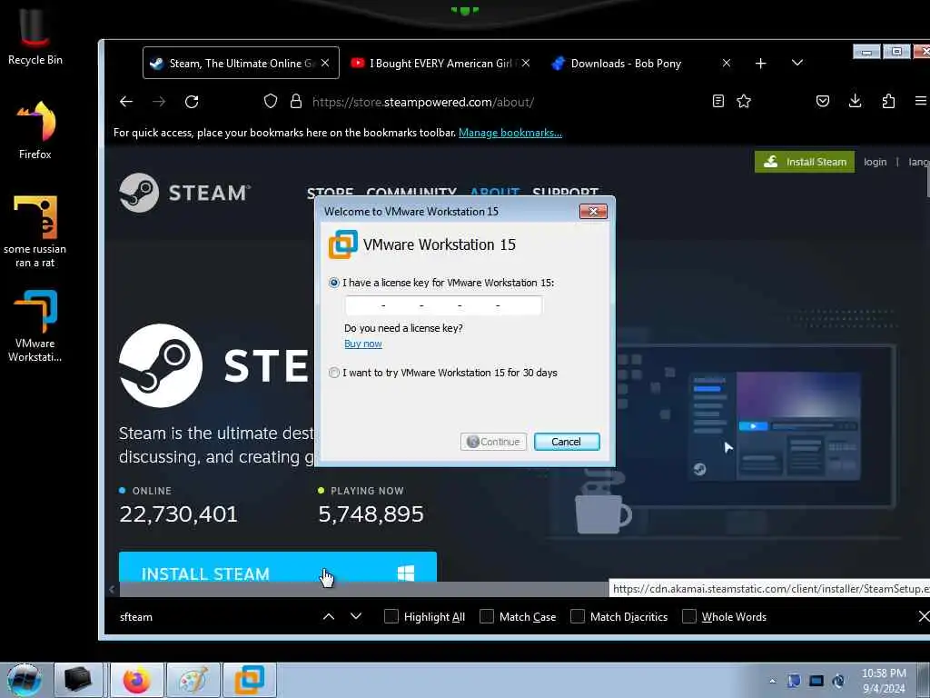
Task: Open Firefox downloads panel
Action: (856, 102)
